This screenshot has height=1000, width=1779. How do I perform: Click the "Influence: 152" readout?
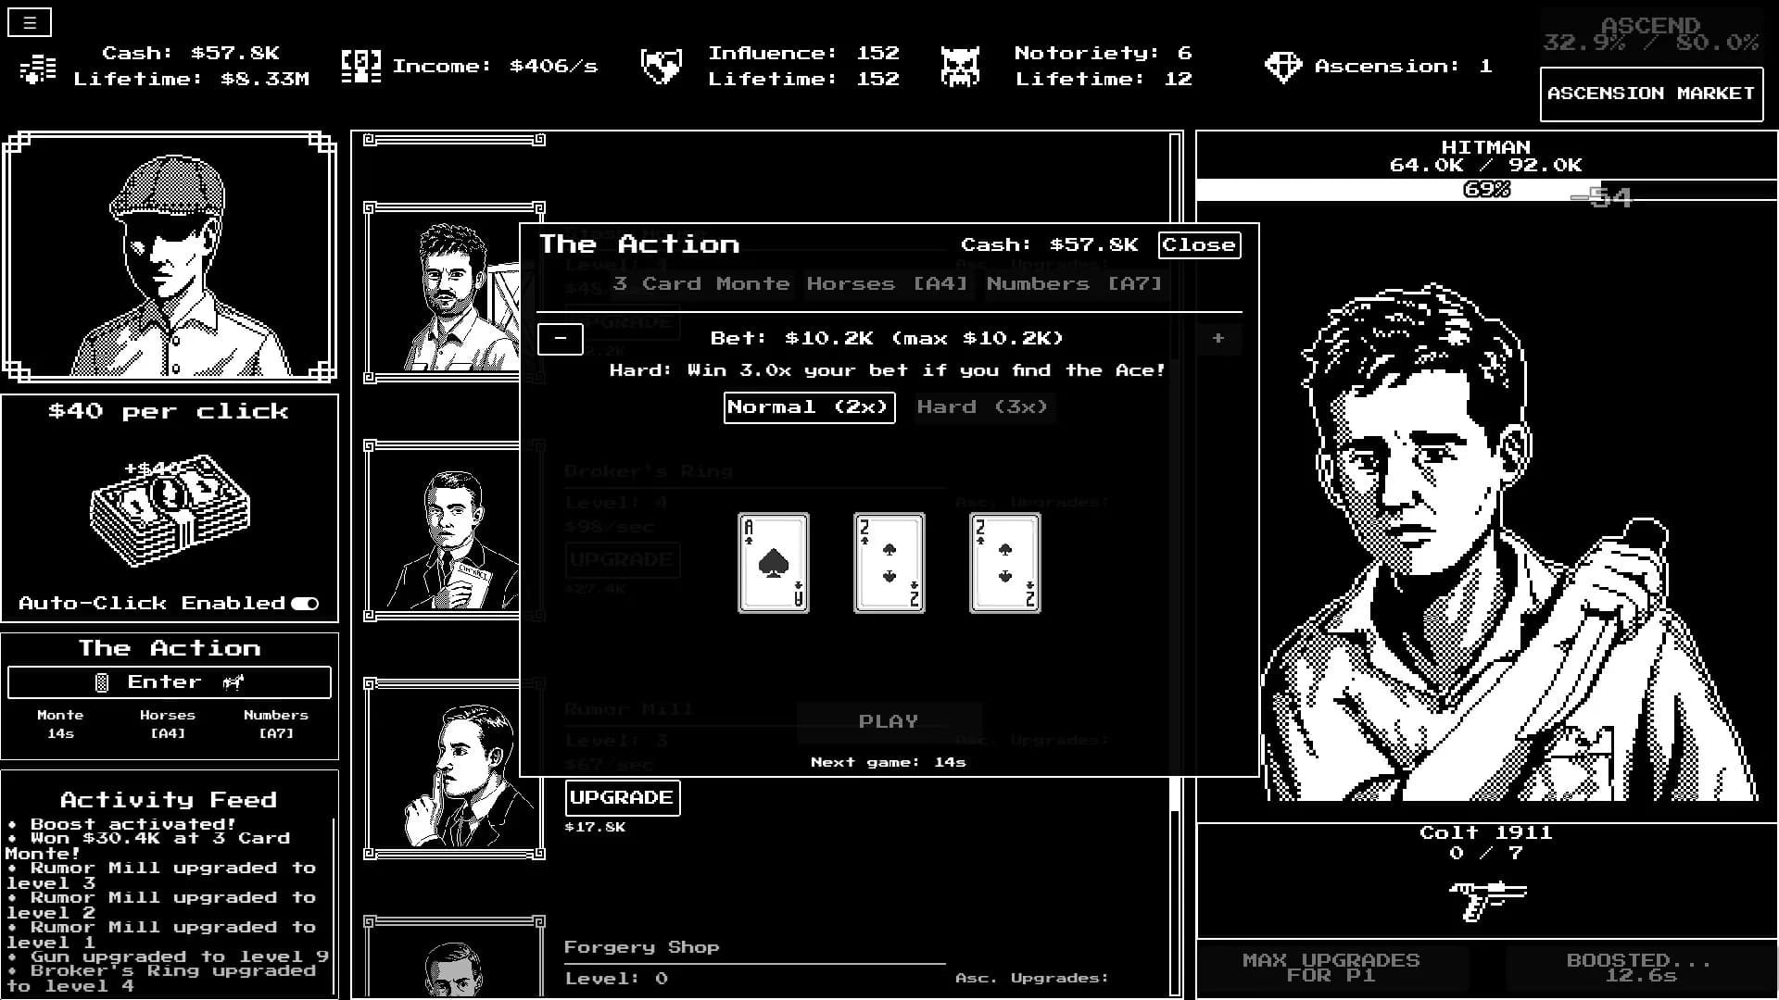[803, 54]
